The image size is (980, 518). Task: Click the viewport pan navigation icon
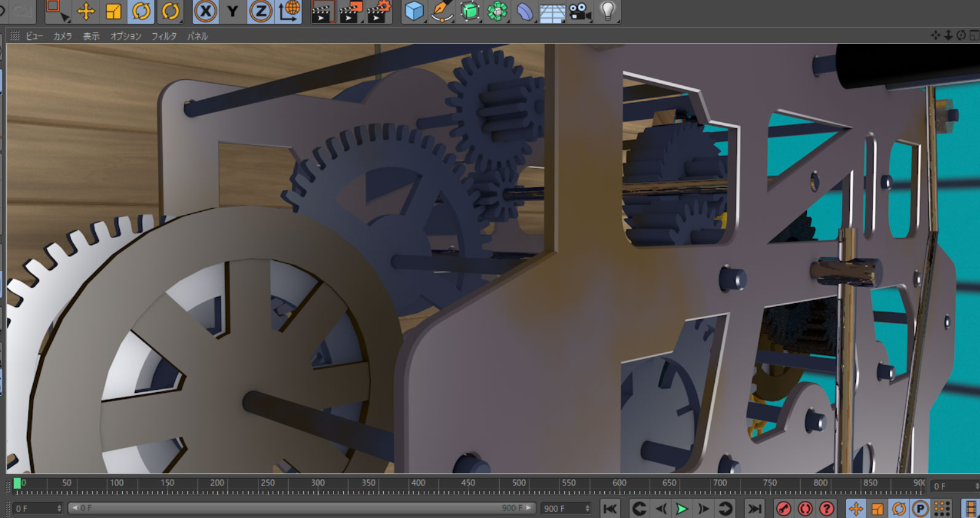[935, 36]
